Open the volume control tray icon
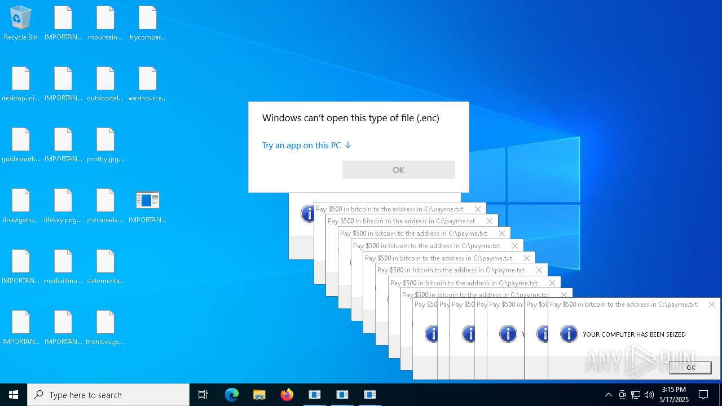The image size is (722, 406). pos(649,395)
